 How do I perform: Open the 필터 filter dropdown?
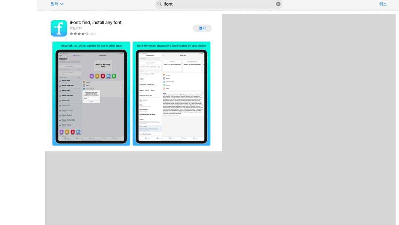pos(57,4)
